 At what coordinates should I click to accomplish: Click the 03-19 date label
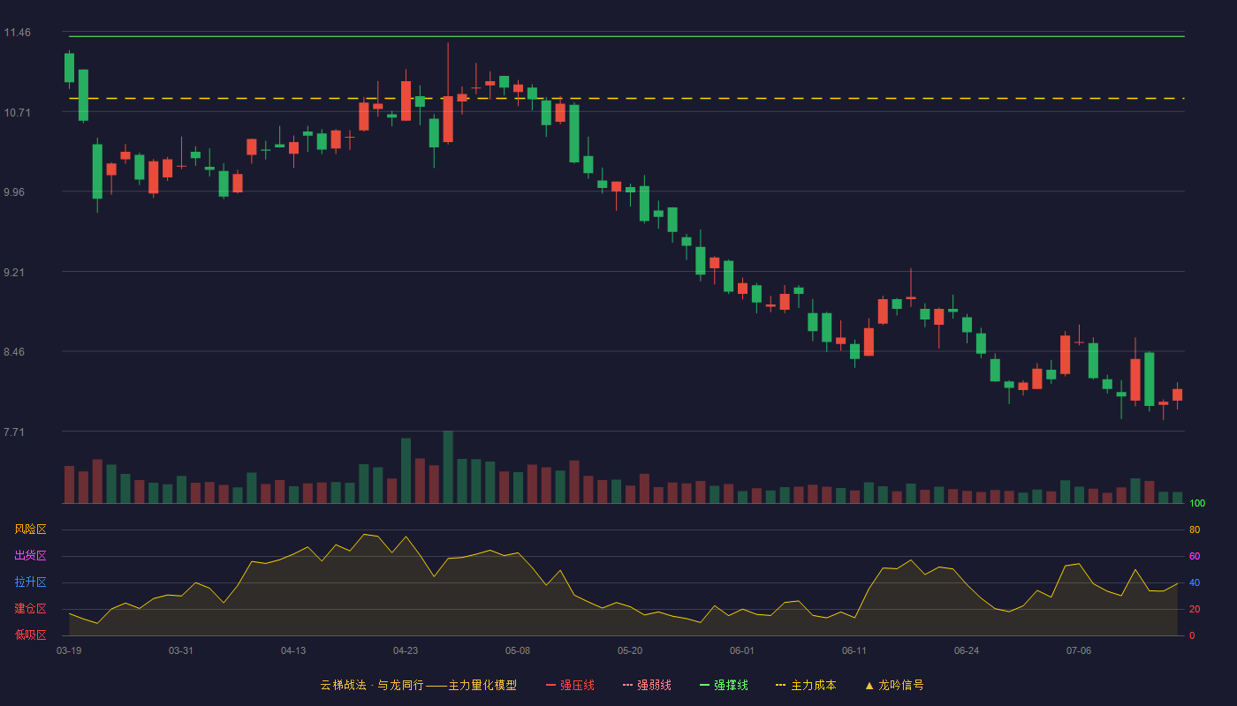(69, 650)
